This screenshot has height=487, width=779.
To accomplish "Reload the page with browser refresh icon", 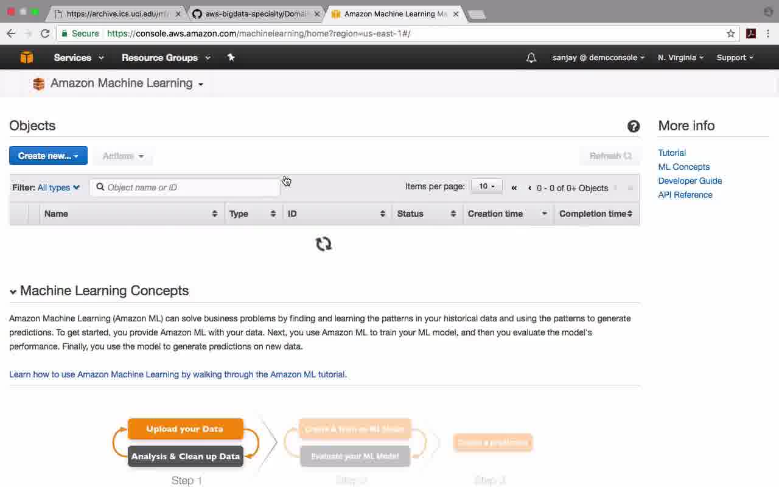I will [45, 33].
